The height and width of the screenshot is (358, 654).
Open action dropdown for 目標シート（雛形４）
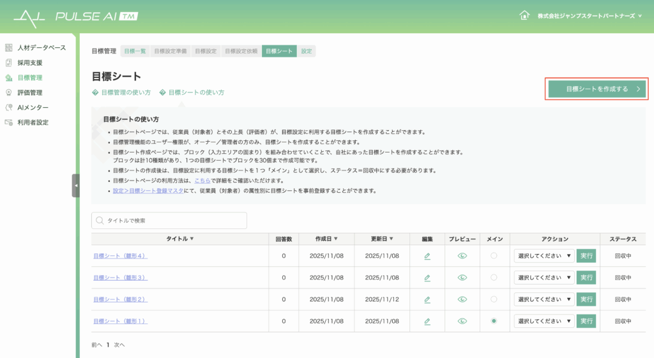tap(544, 256)
